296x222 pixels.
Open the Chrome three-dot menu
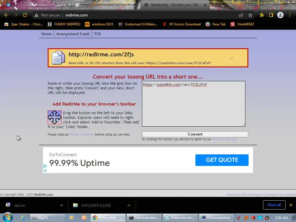290,15
